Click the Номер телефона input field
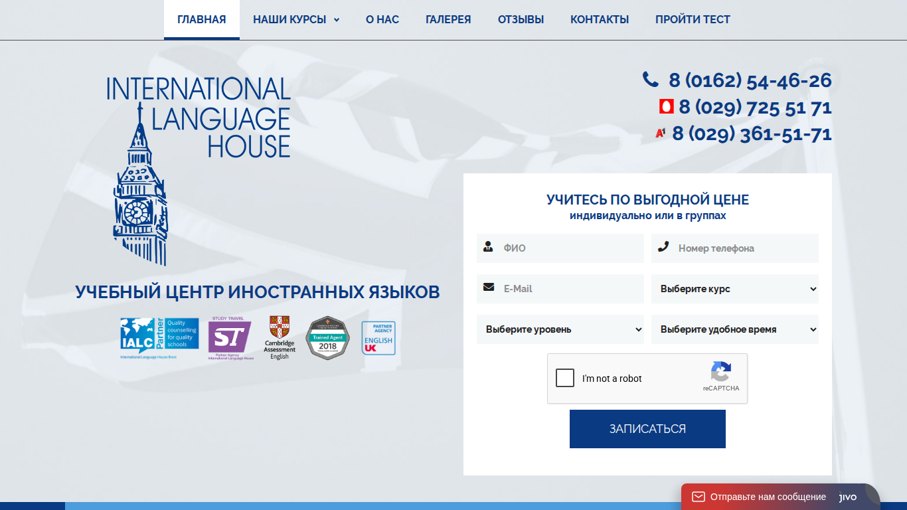The height and width of the screenshot is (510, 907). pyautogui.click(x=735, y=248)
